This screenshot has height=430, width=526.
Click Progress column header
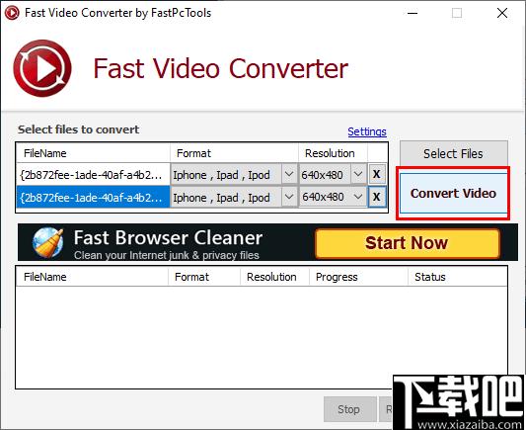(358, 277)
